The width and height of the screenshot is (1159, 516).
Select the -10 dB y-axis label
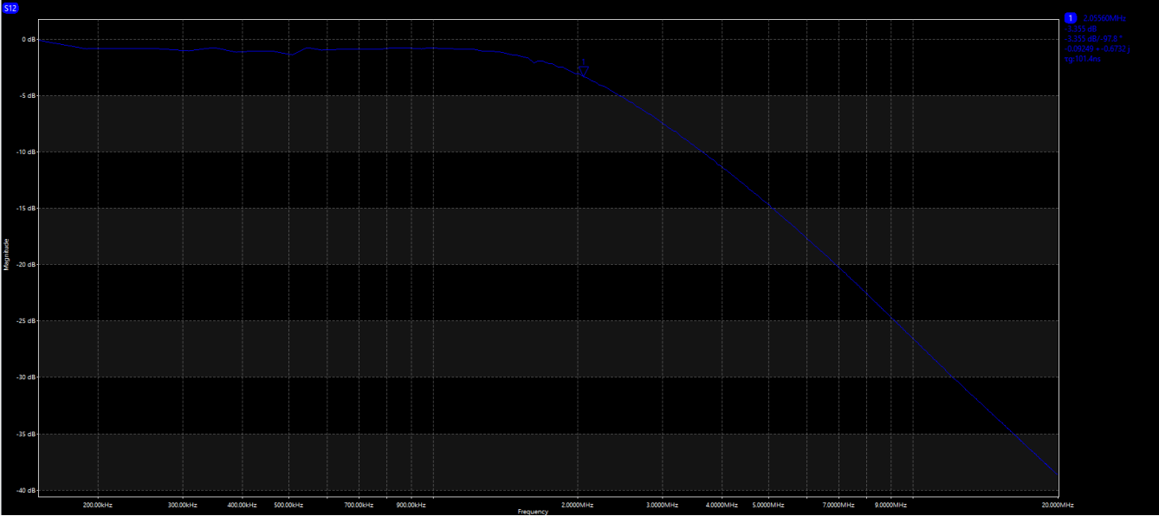click(25, 152)
